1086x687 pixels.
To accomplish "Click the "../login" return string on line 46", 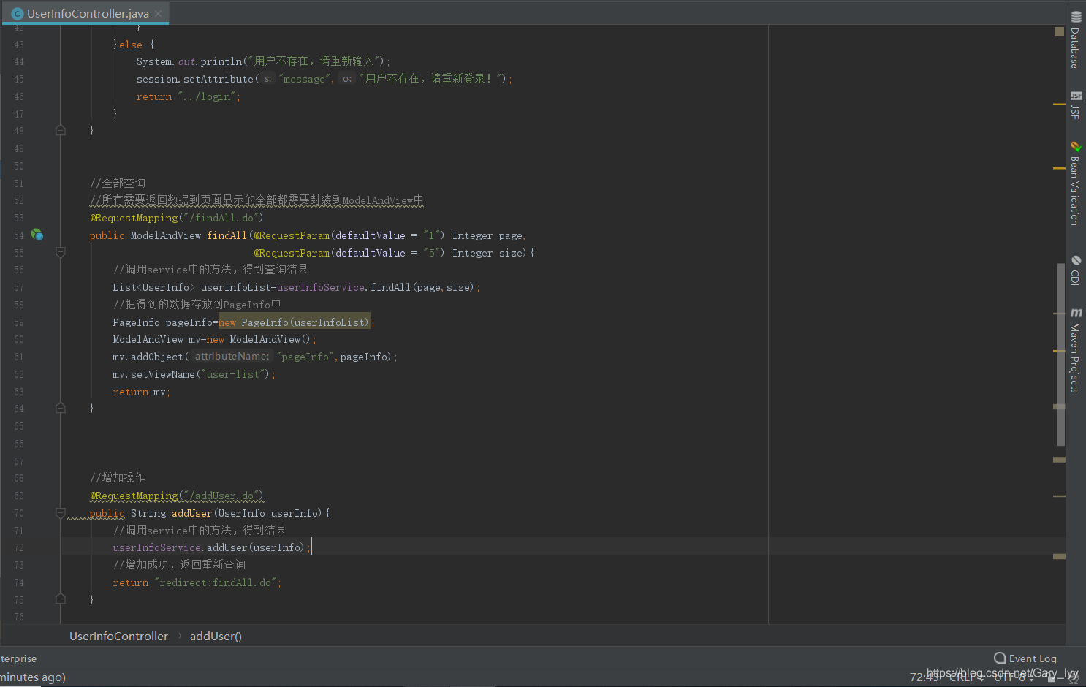I will click(206, 96).
